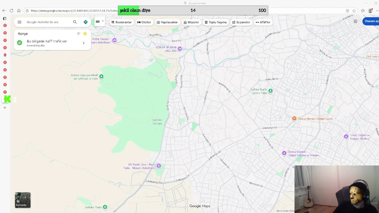Viewport: 379px width, 213px height.
Task: Click the 13° temperature reading
Action: [x=78, y=34]
